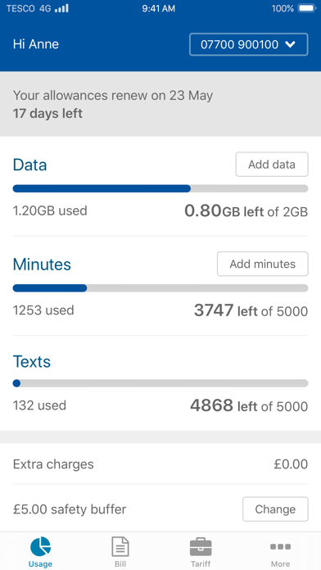Open the More three-dots icon
The image size is (321, 570).
[x=280, y=546]
